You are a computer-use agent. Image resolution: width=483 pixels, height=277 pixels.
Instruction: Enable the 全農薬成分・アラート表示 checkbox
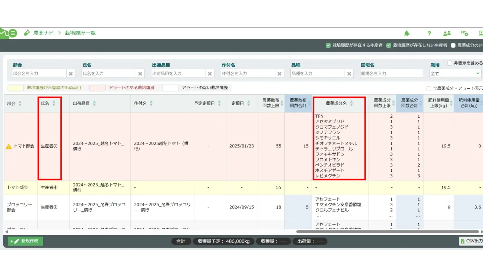429,88
